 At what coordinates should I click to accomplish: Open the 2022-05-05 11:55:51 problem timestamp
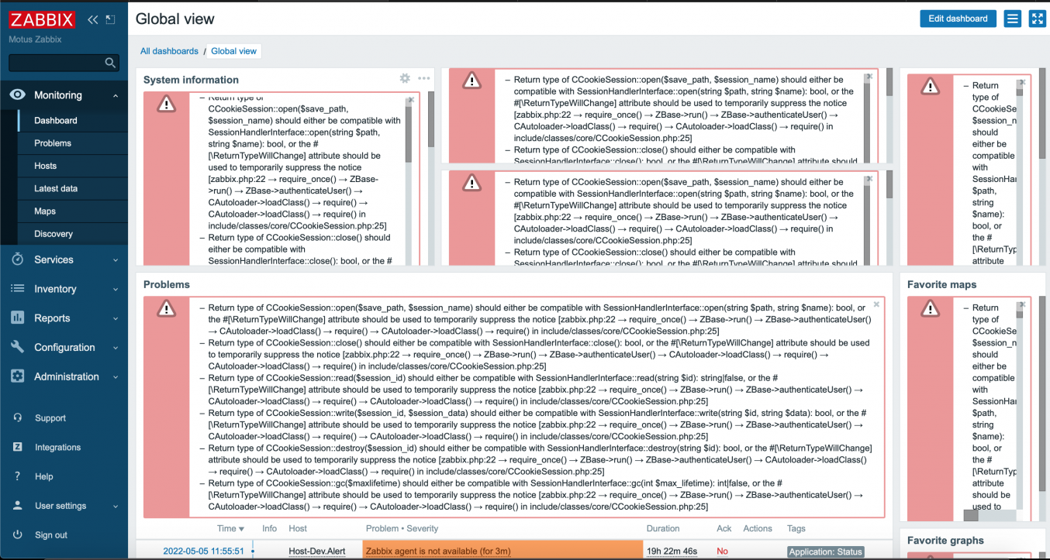(203, 551)
